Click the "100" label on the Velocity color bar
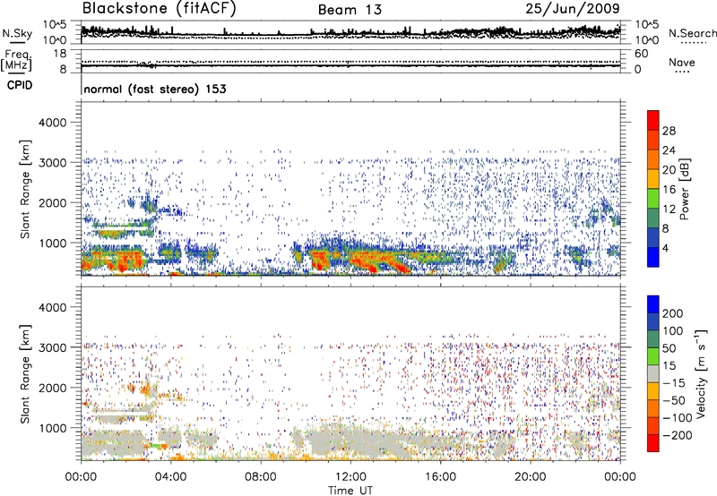717x496 pixels. click(673, 331)
